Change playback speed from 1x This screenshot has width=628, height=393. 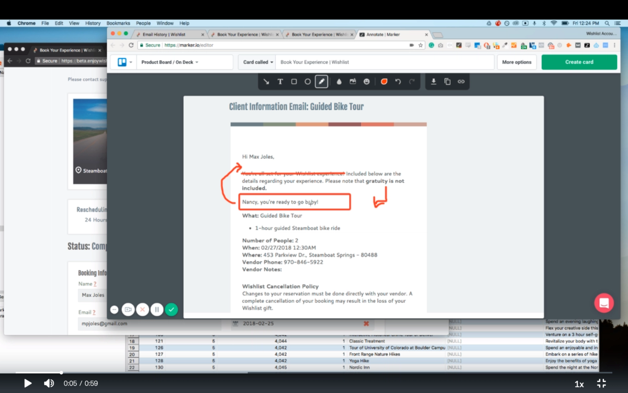tap(579, 384)
